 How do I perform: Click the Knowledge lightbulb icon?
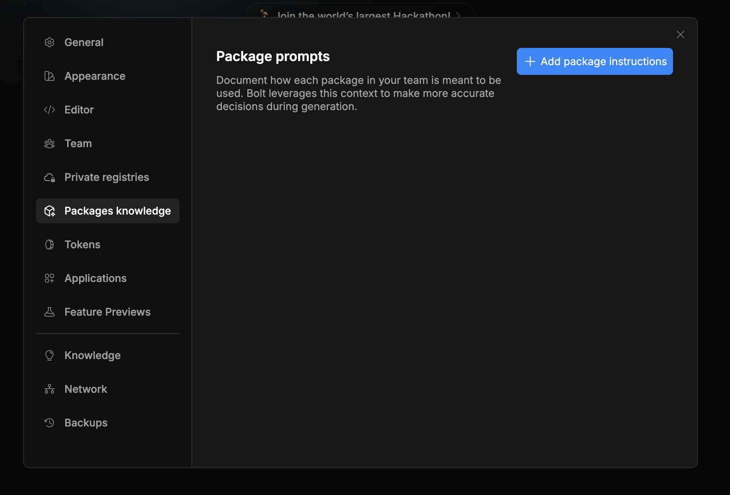pyautogui.click(x=49, y=355)
